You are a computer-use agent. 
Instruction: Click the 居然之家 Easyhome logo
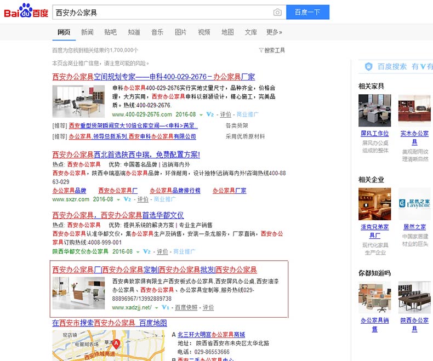(x=414, y=204)
